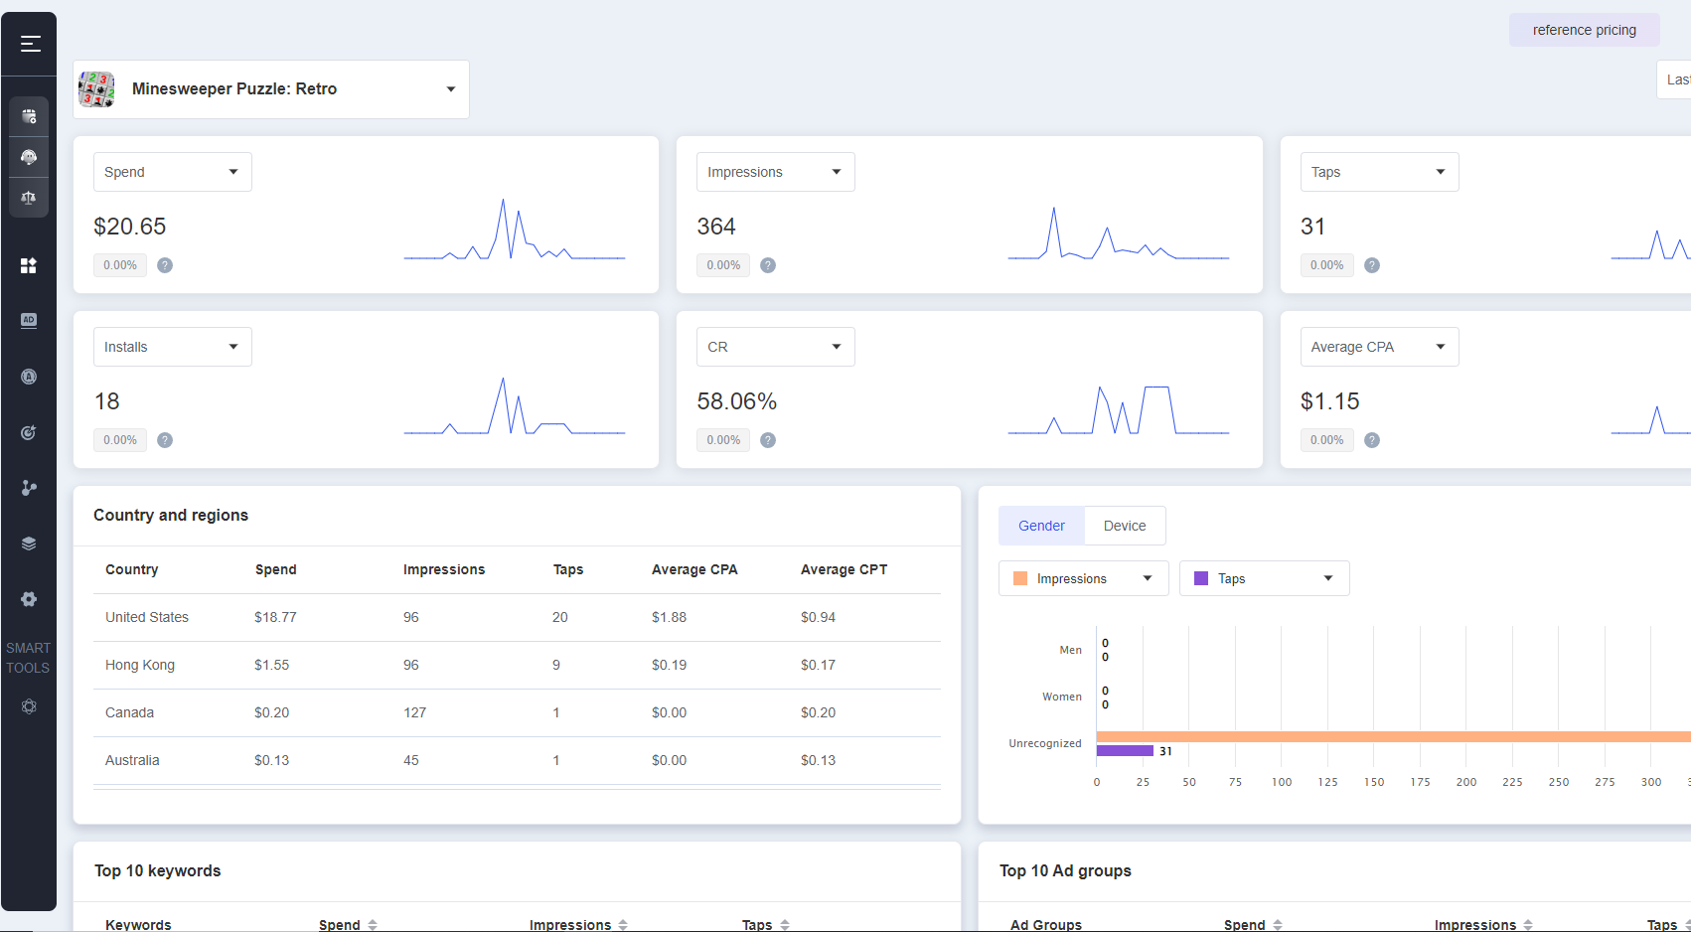Click the support headset sidebar icon
The image size is (1691, 932).
(x=29, y=157)
